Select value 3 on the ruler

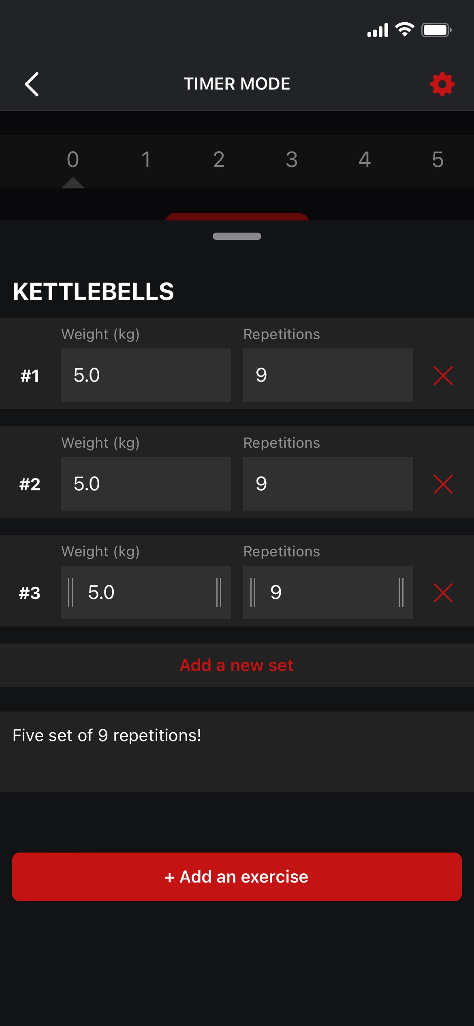coord(292,159)
